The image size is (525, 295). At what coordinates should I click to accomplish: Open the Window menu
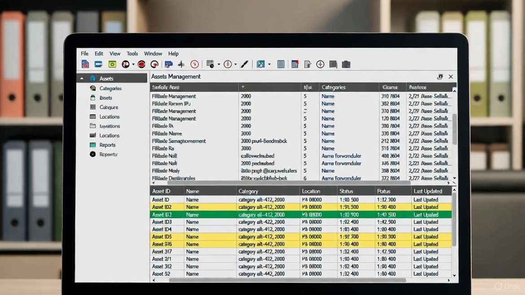[153, 53]
